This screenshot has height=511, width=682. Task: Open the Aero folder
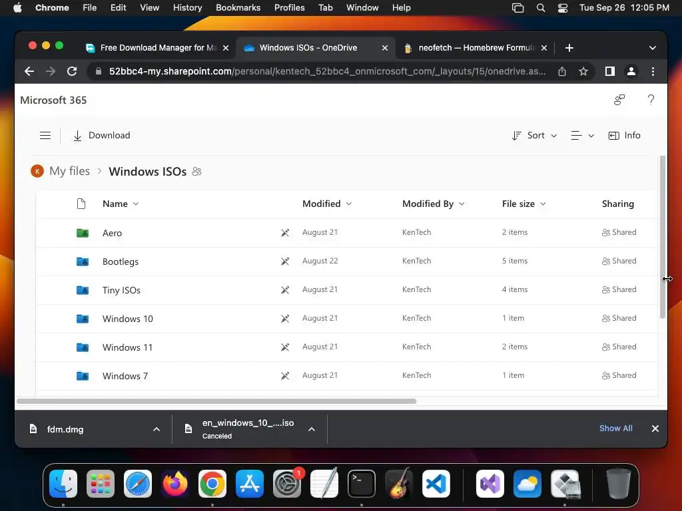[112, 233]
